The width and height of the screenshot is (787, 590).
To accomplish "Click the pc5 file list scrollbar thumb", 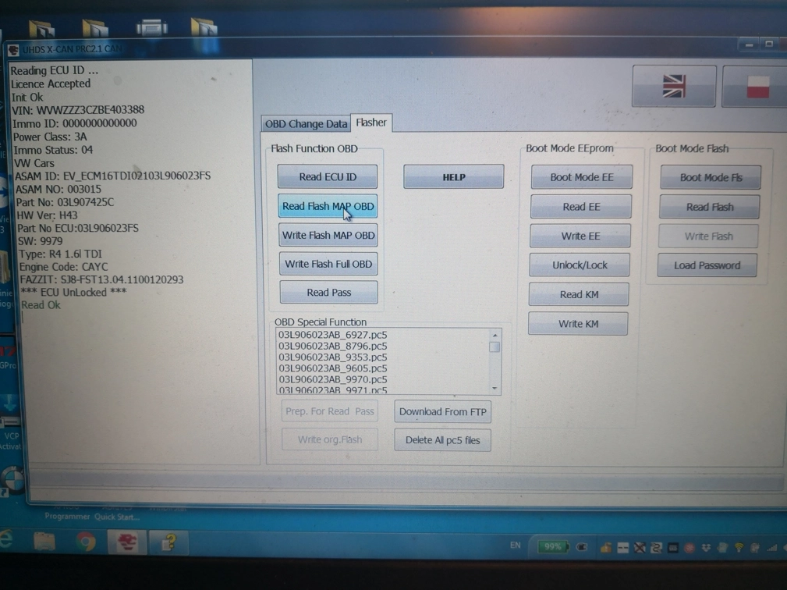I will point(495,347).
